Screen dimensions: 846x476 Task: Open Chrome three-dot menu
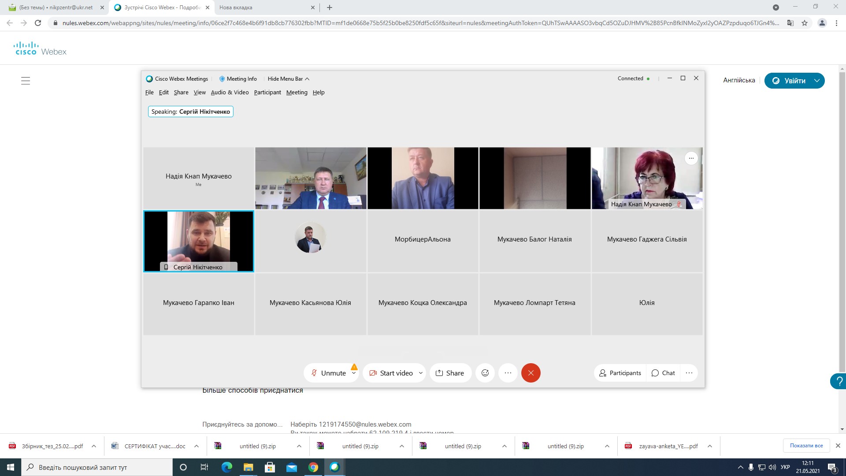(x=836, y=23)
